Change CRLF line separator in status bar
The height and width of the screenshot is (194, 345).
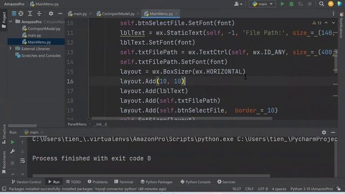(x=249, y=189)
